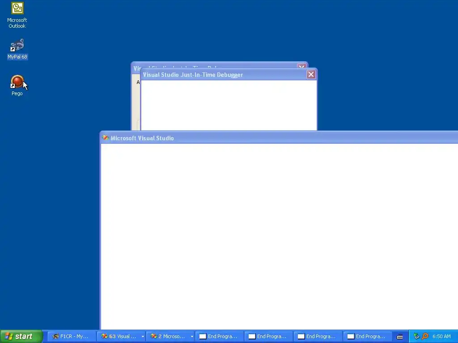The image size is (458, 343).
Task: Open the language bar keyboard icon in taskbar
Action: coord(400,337)
